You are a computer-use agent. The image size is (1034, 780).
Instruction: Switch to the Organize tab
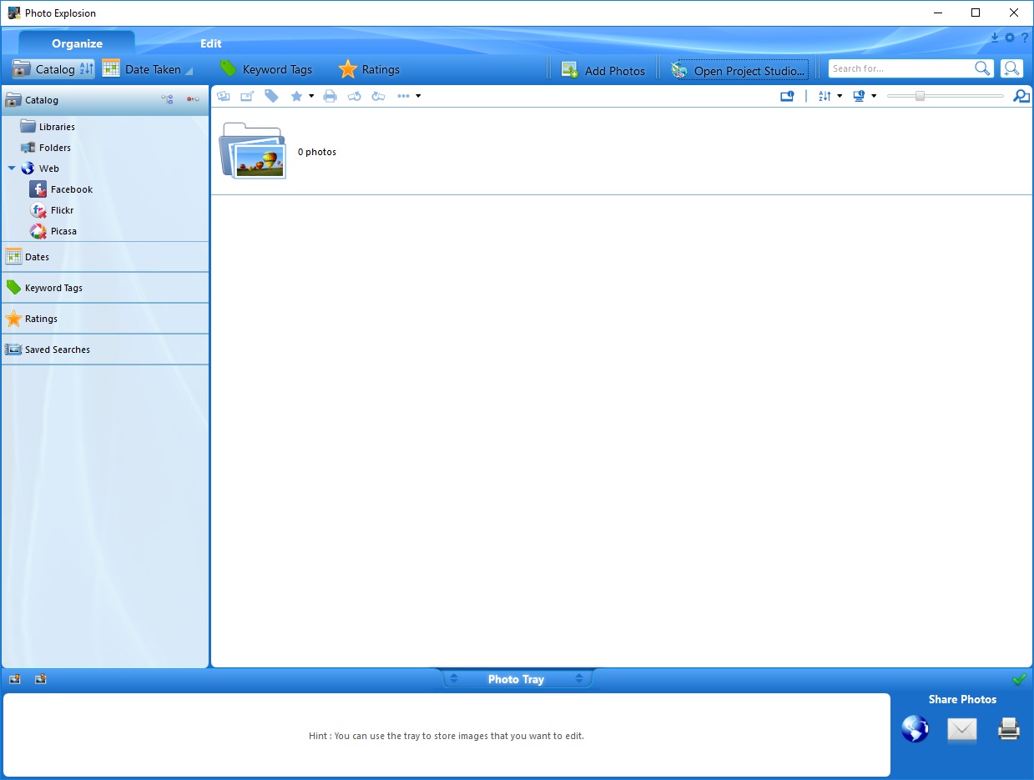[77, 43]
